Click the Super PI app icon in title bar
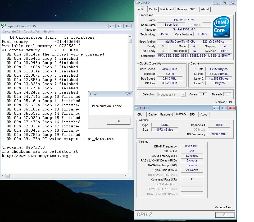The height and width of the screenshot is (222, 254). point(3,26)
